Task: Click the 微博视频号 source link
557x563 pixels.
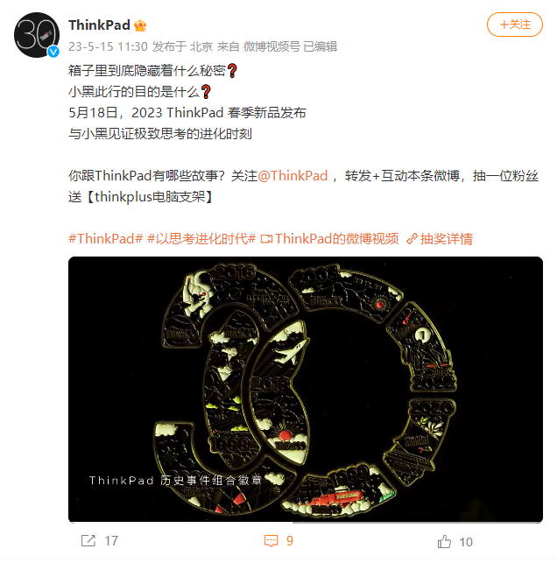Action: coord(271,46)
